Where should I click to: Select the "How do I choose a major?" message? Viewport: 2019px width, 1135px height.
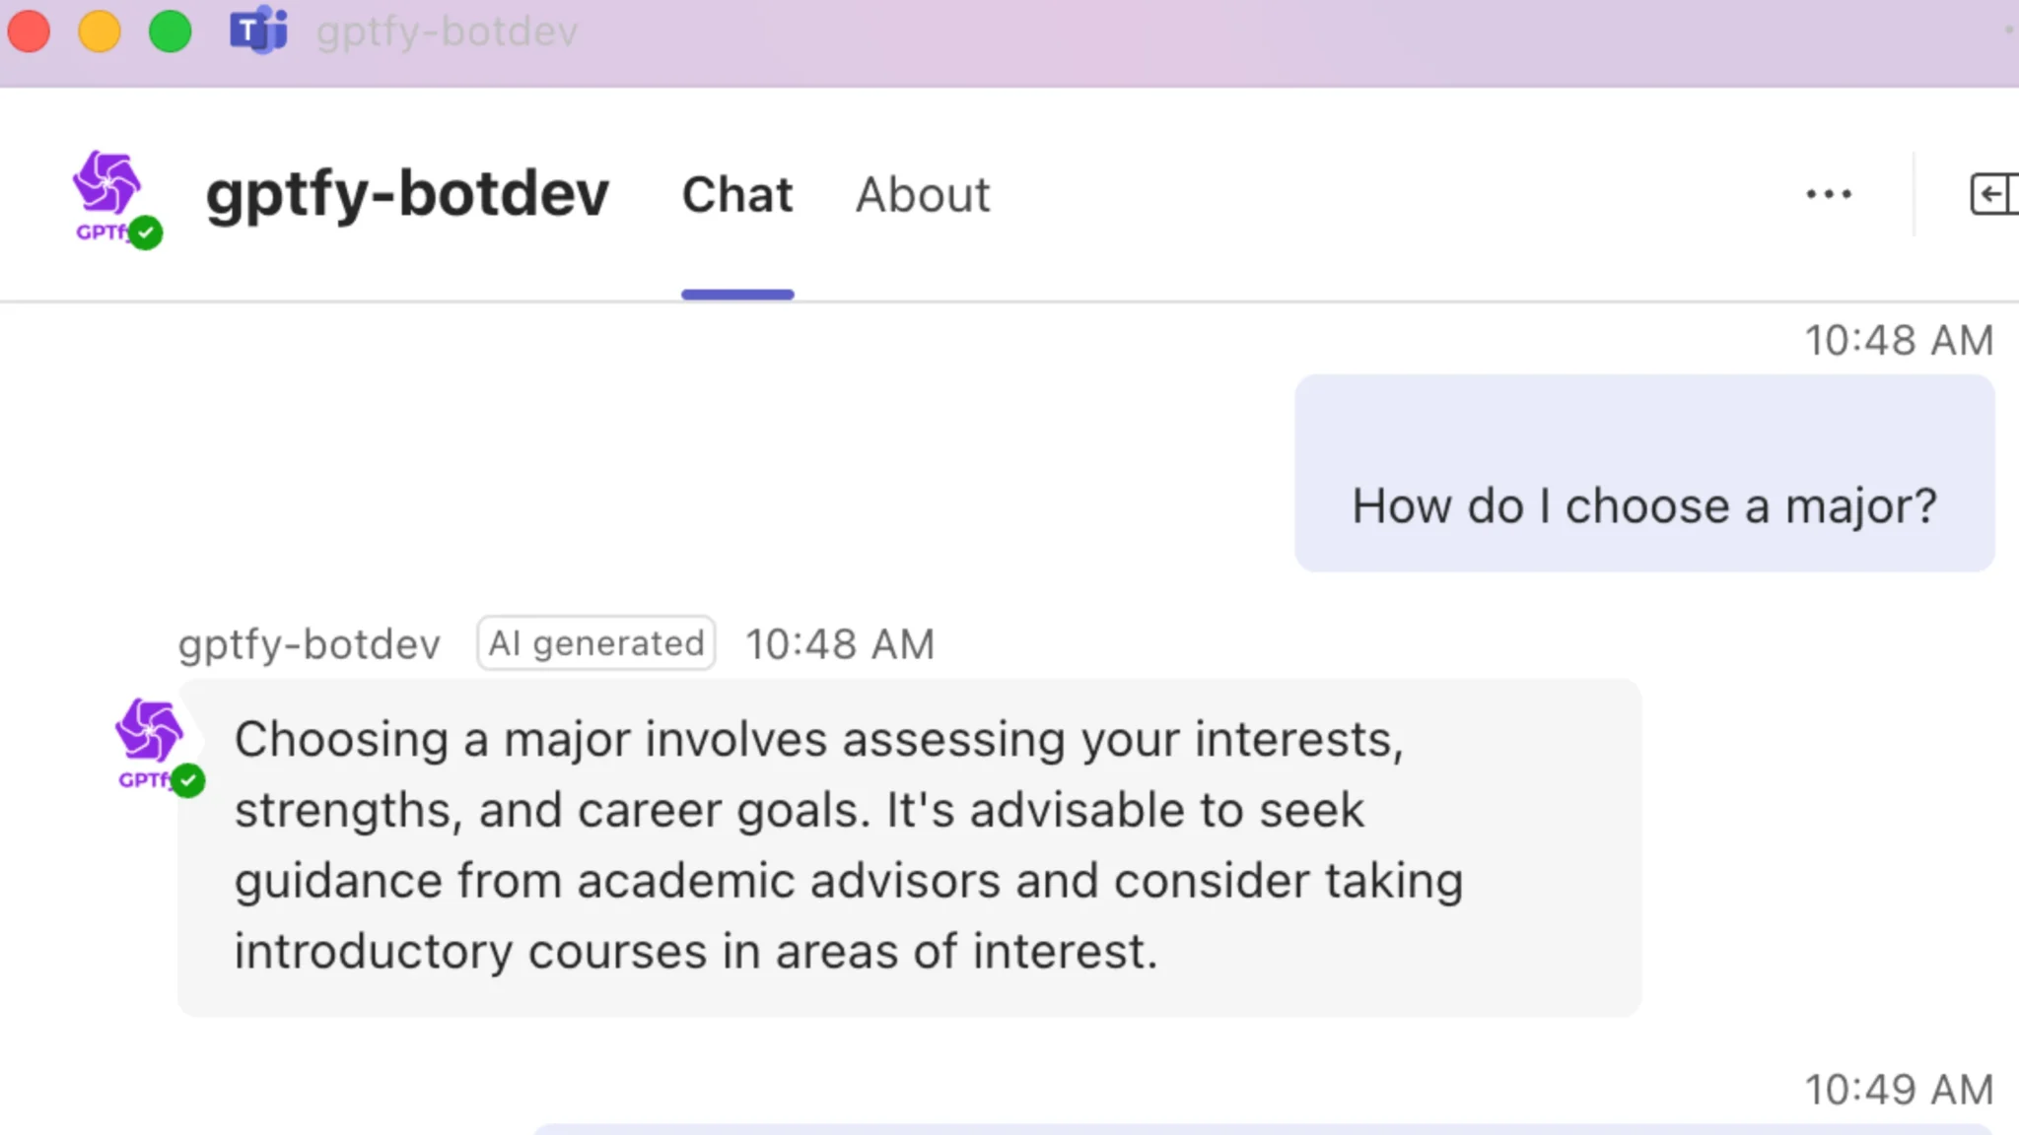click(x=1643, y=506)
